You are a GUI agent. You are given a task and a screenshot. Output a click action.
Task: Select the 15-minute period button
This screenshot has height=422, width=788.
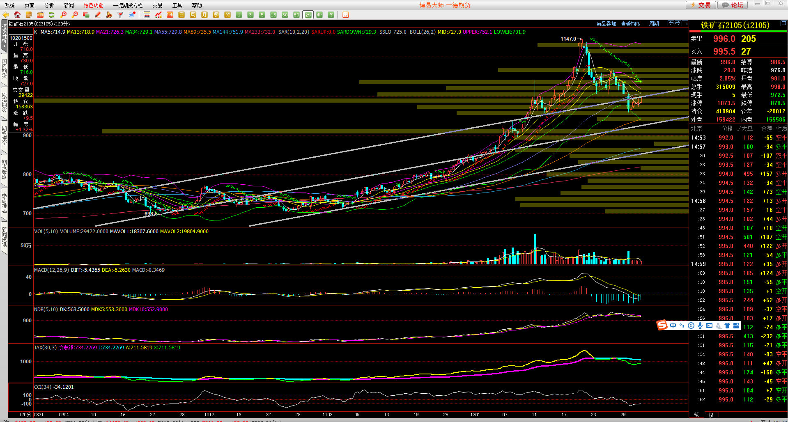point(273,15)
